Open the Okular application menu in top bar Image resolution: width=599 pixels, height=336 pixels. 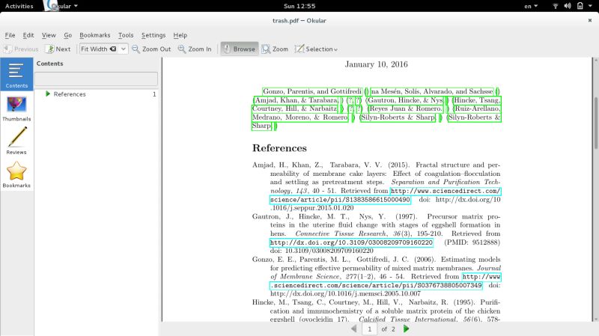pyautogui.click(x=61, y=6)
